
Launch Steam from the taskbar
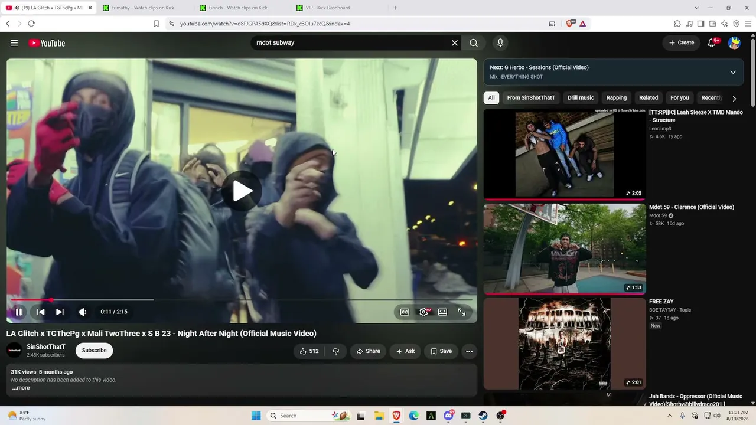483,416
